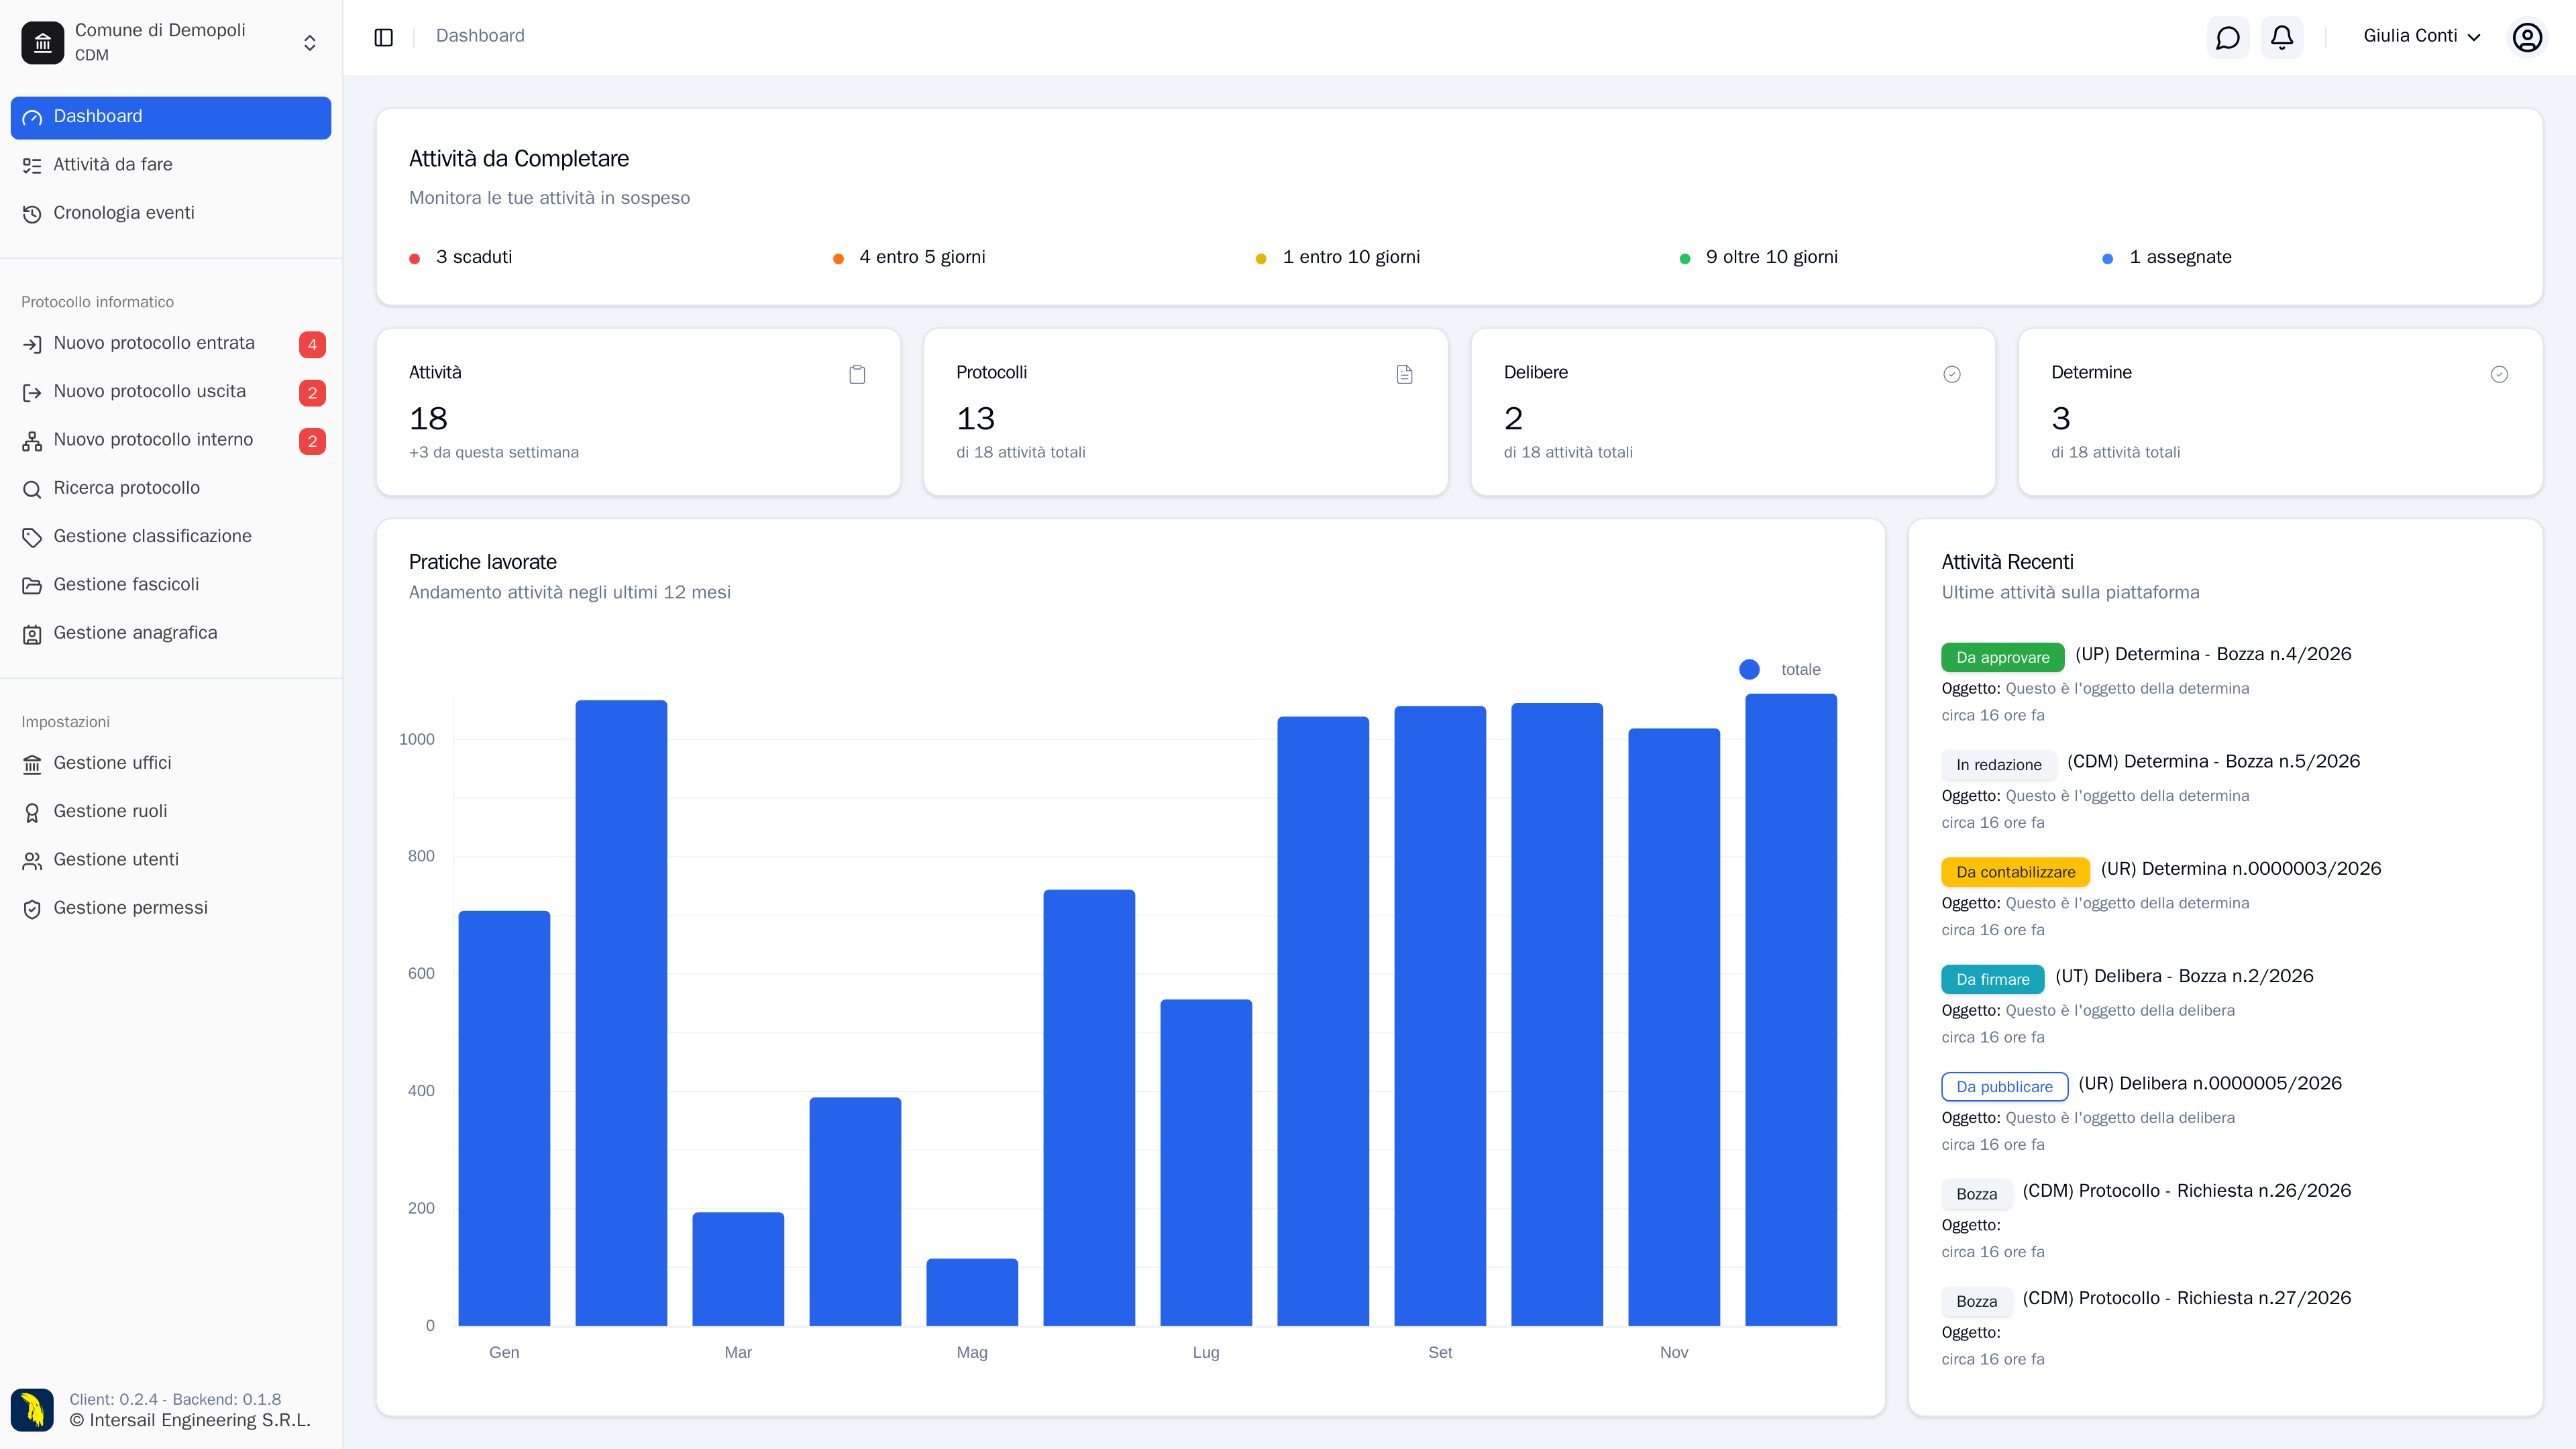This screenshot has width=2576, height=1449.
Task: Click the Gestione fascicoli folder icon
Action: 32,585
